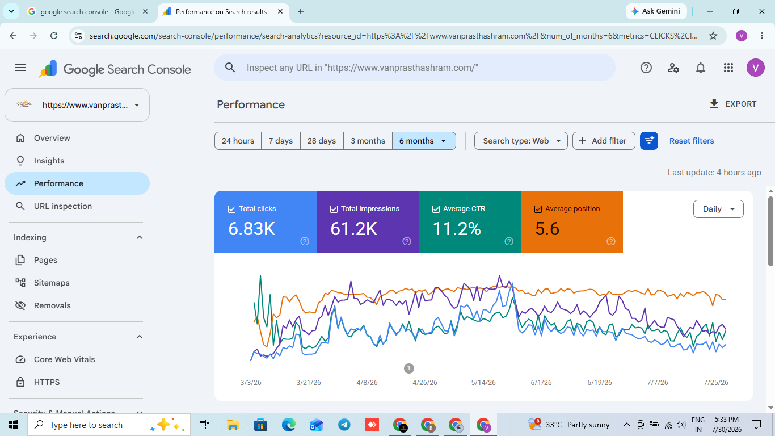The width and height of the screenshot is (775, 436).
Task: Click the help icon on Average position card
Action: [x=611, y=241]
